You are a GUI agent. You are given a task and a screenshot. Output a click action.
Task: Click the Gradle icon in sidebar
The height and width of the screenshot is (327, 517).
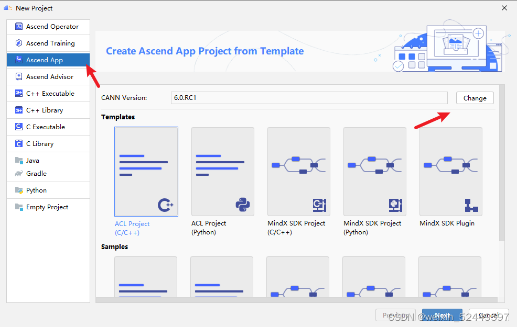click(x=18, y=173)
